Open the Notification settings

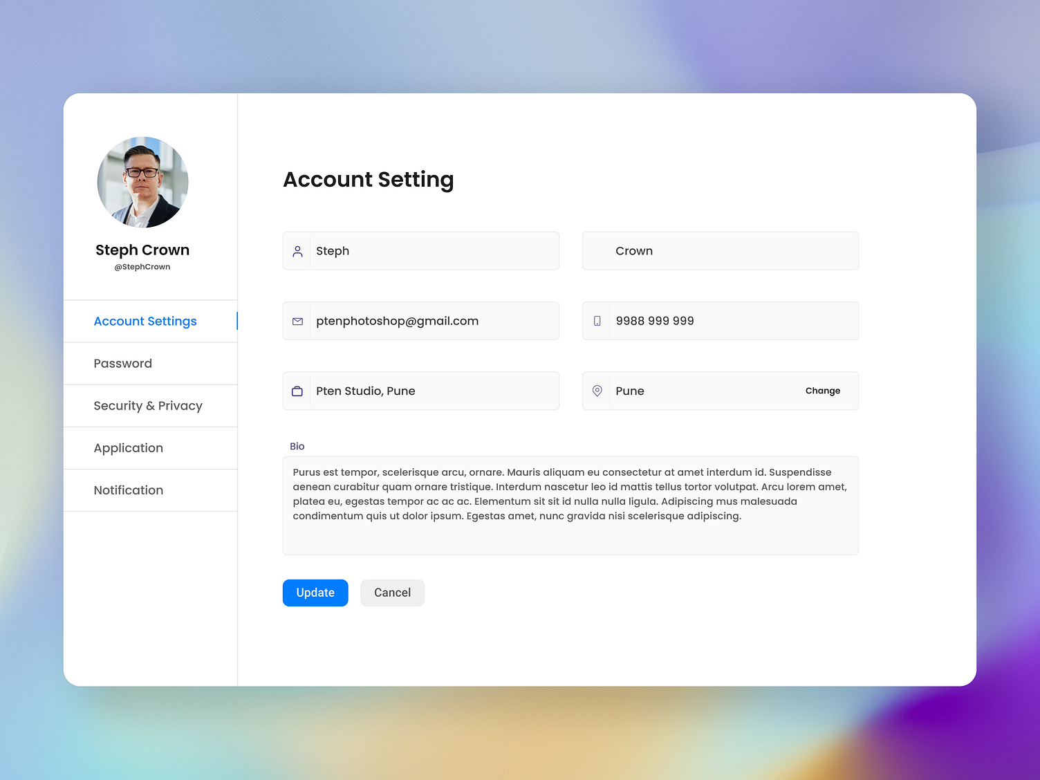tap(129, 490)
